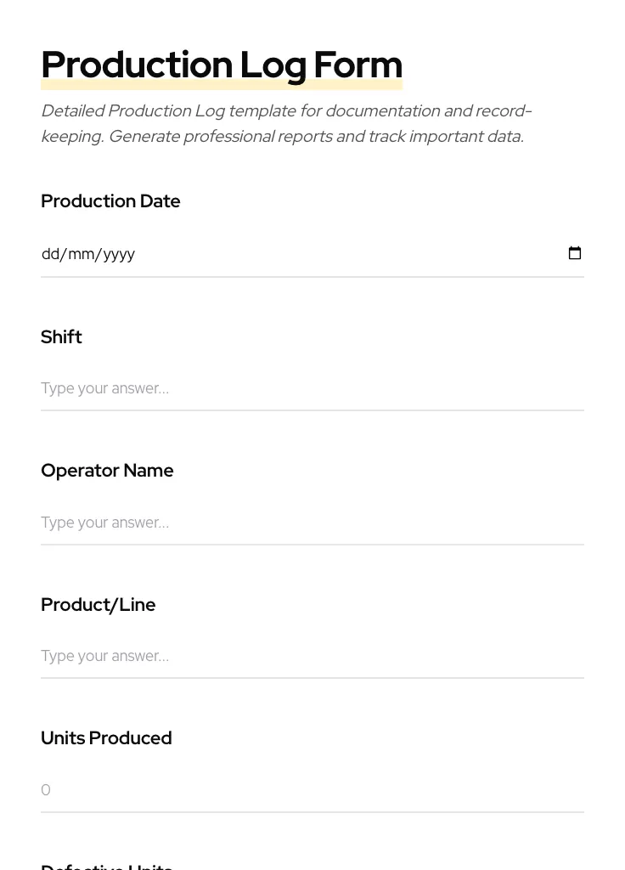
Task: Open the date picker calendar icon
Action: click(575, 253)
